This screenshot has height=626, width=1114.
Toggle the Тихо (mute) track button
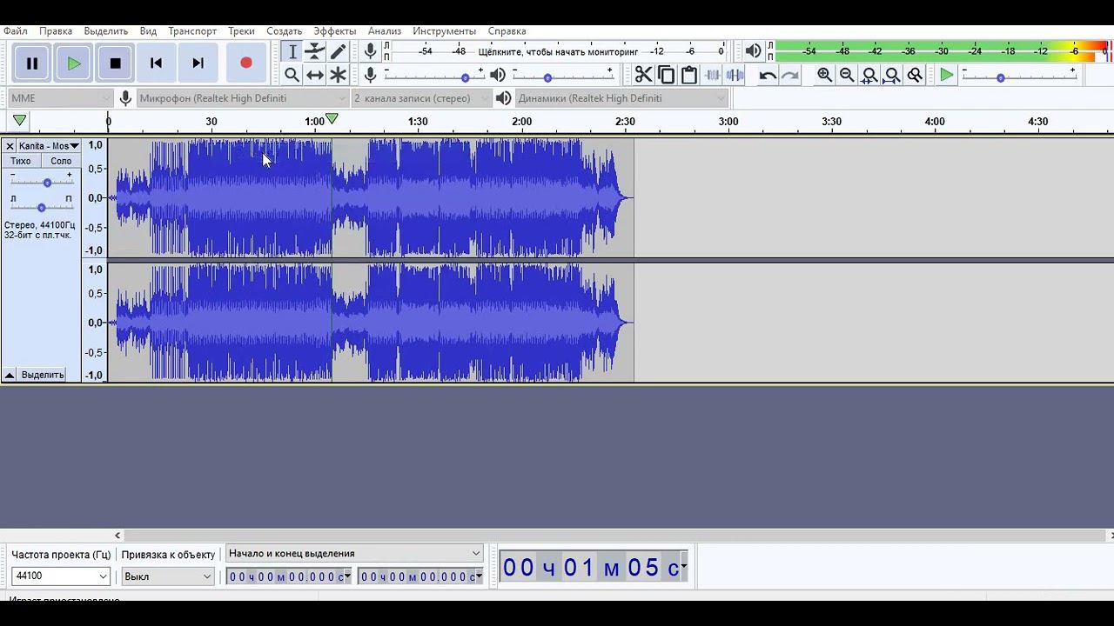point(21,161)
